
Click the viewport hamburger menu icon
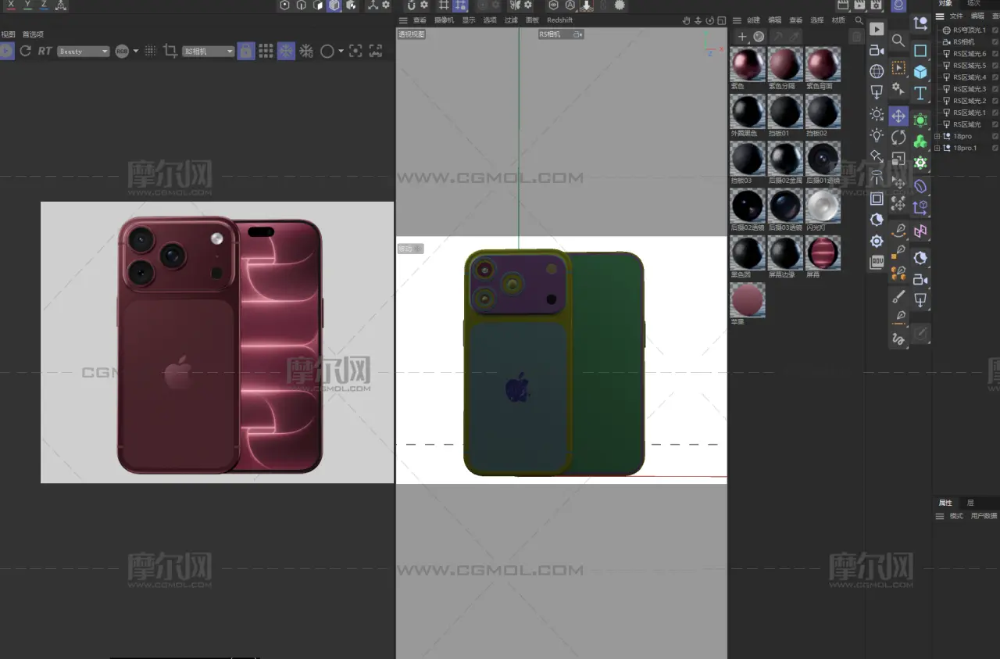(403, 20)
